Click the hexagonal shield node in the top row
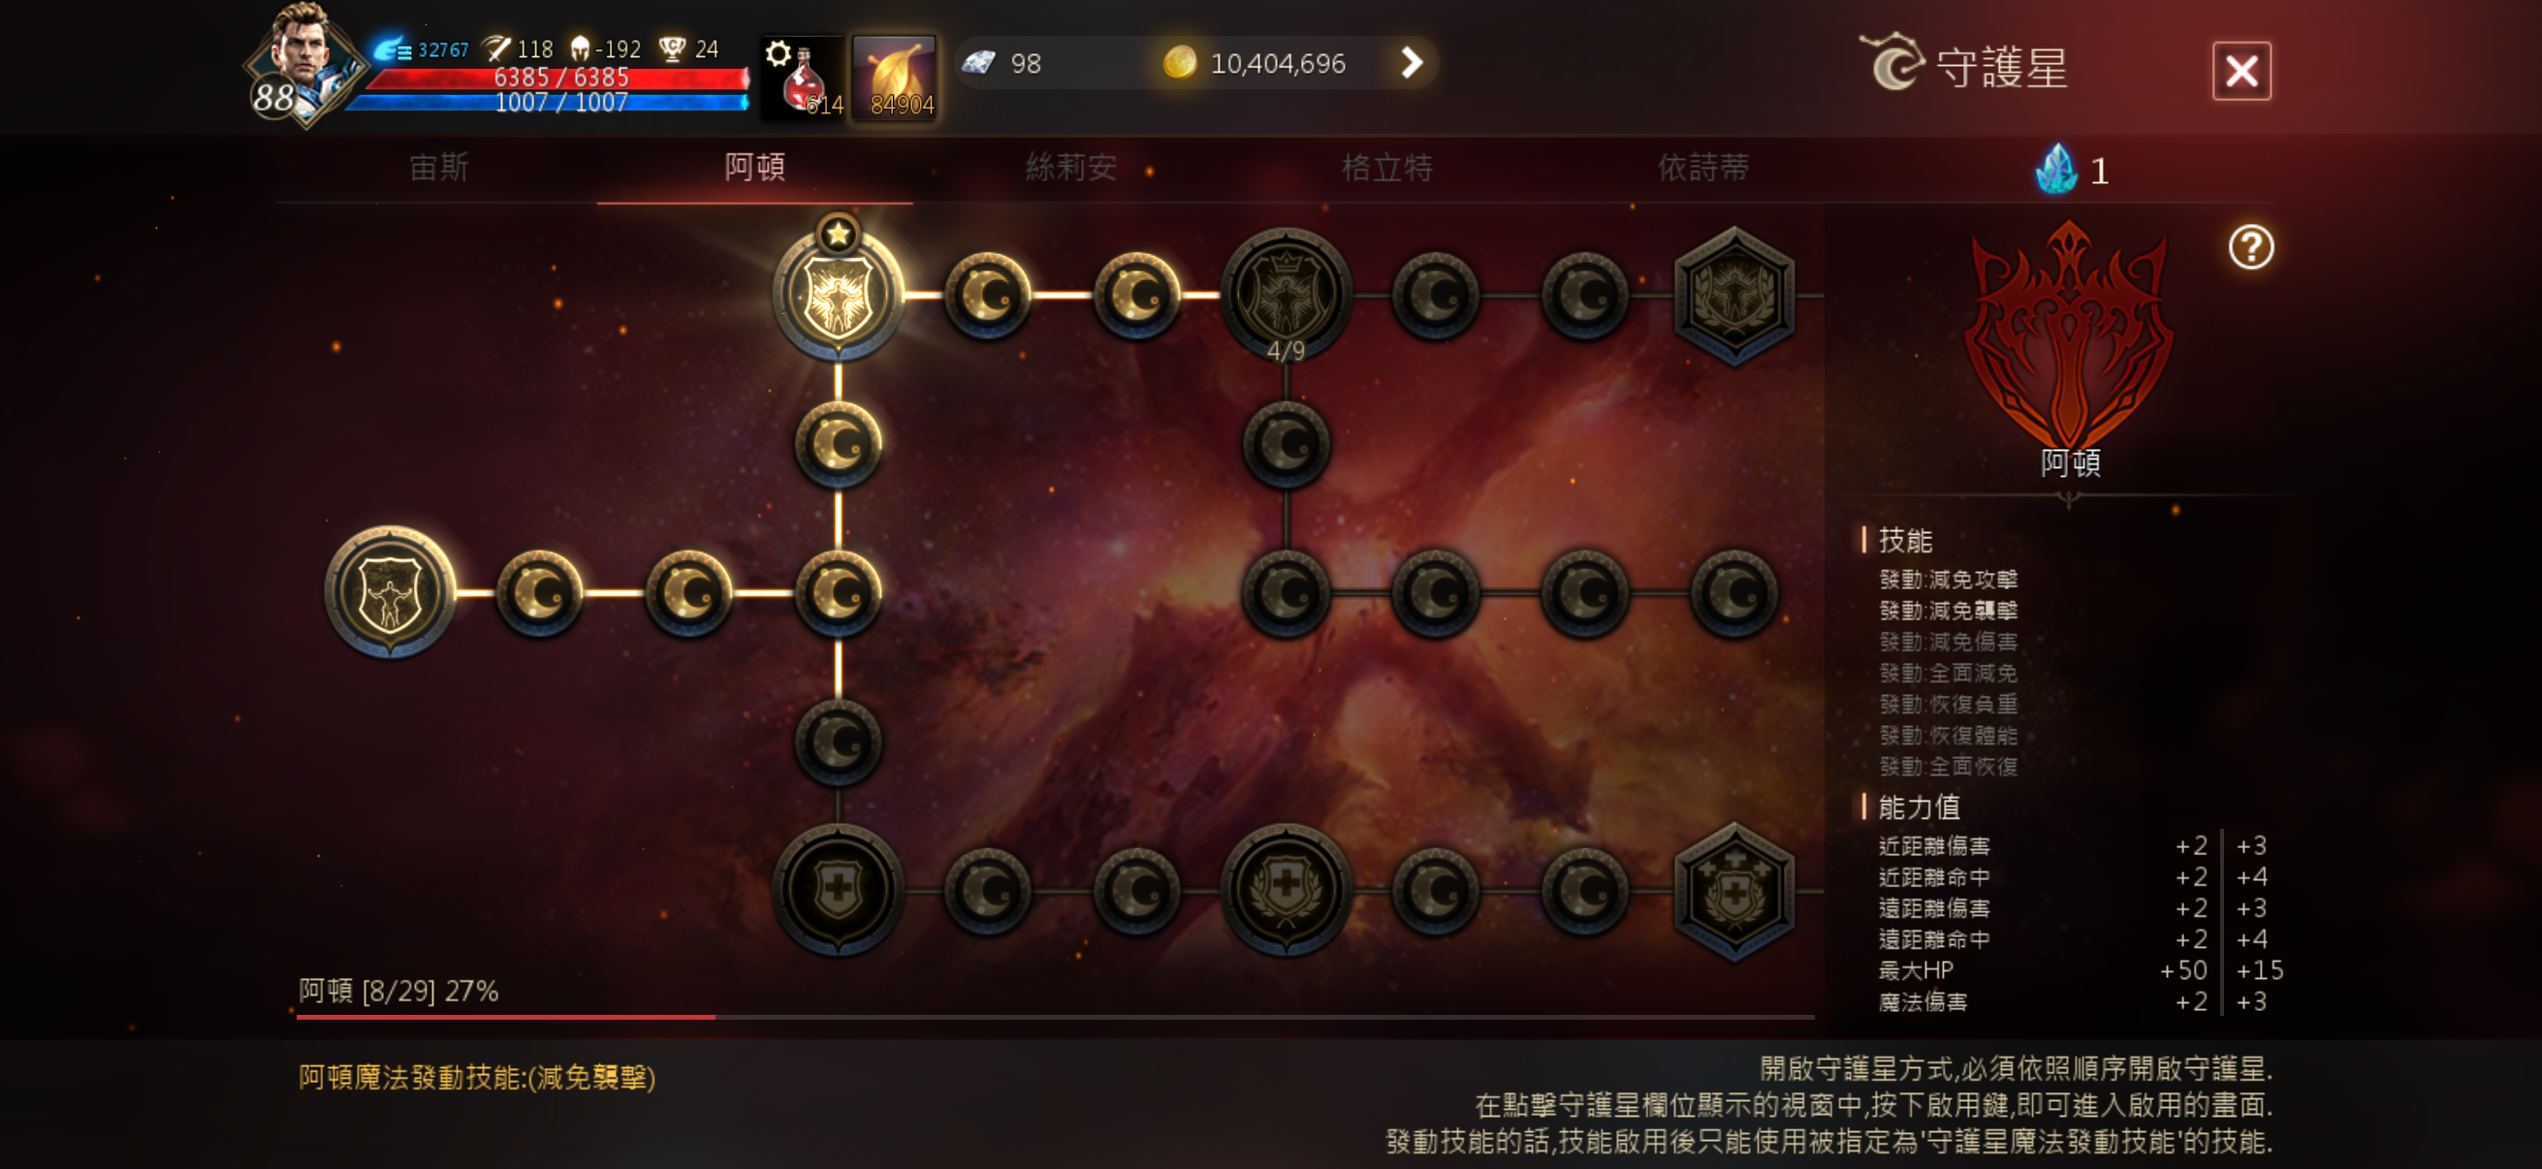 pos(1733,295)
